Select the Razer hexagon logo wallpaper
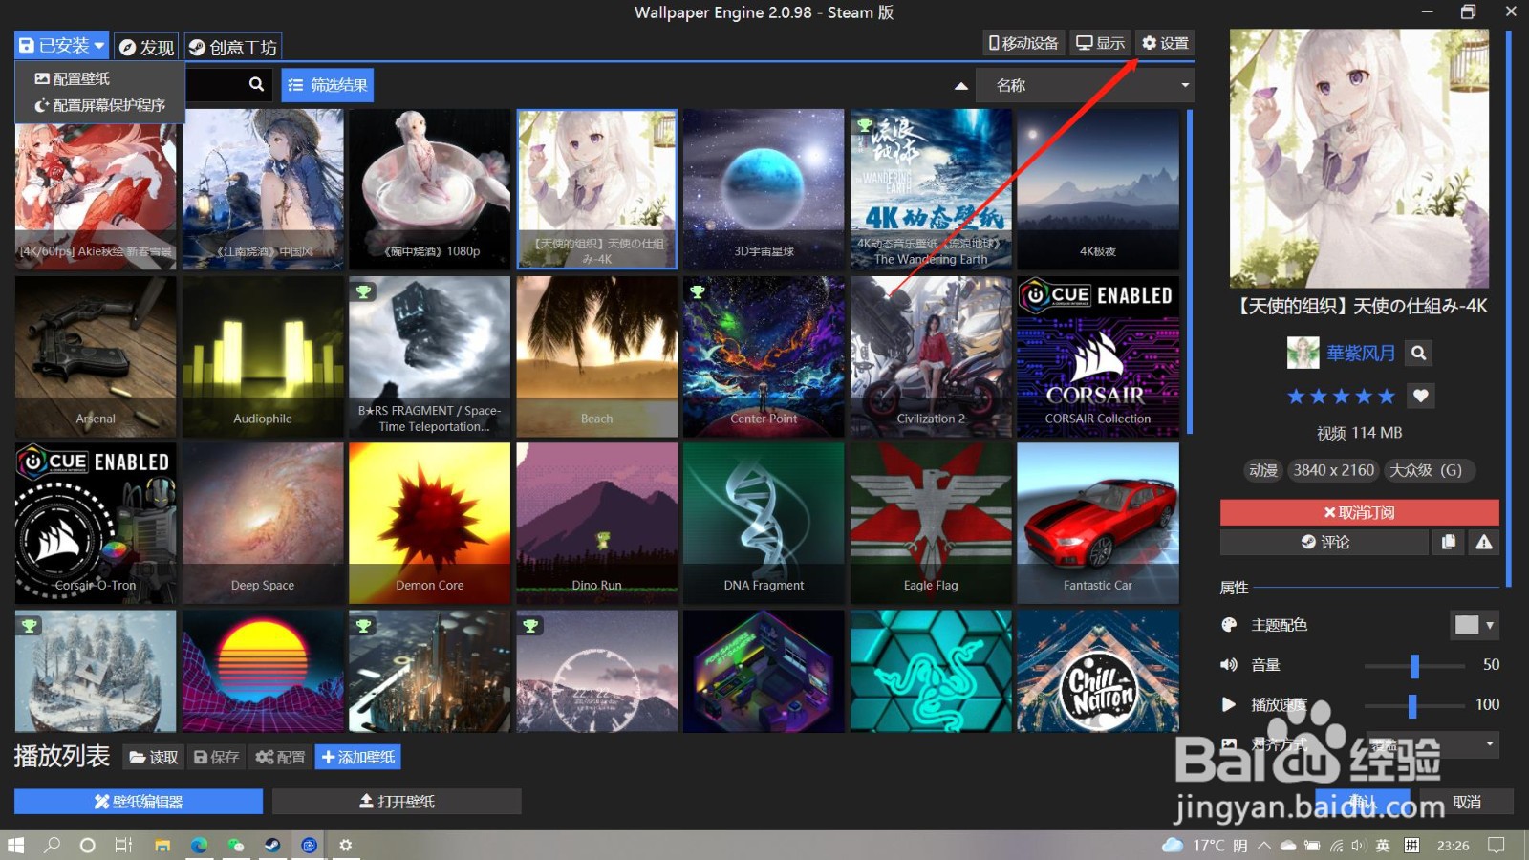 click(x=931, y=672)
